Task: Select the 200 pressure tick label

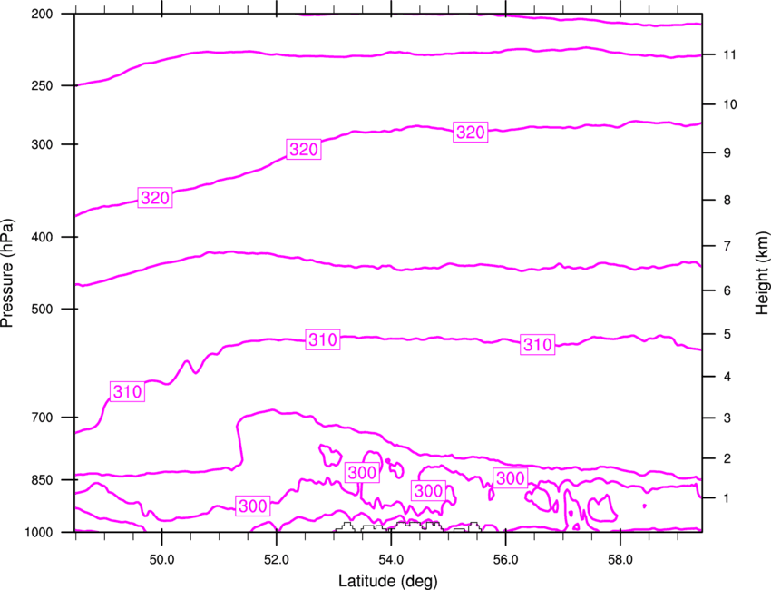Action: 43,14
